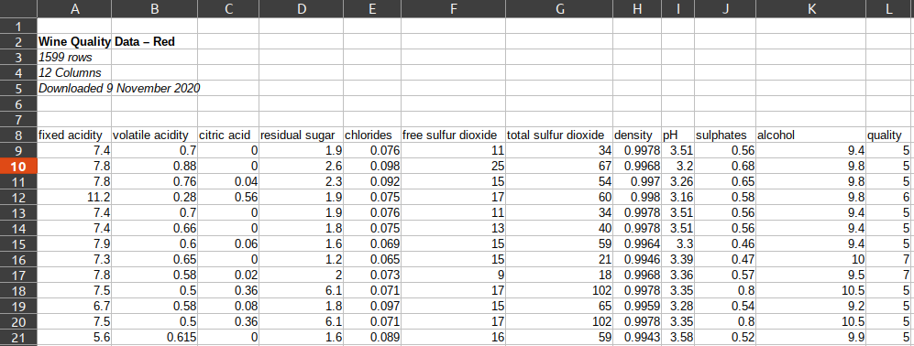Select column G header
The image size is (914, 346).
pyautogui.click(x=559, y=9)
